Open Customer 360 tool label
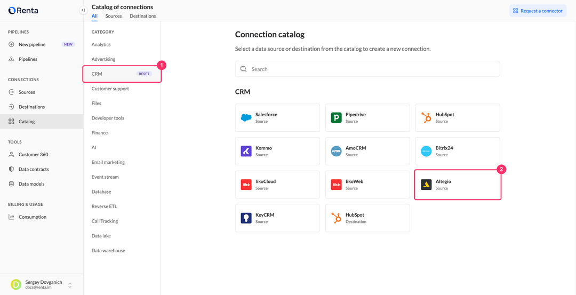The image size is (576, 295). (x=34, y=155)
